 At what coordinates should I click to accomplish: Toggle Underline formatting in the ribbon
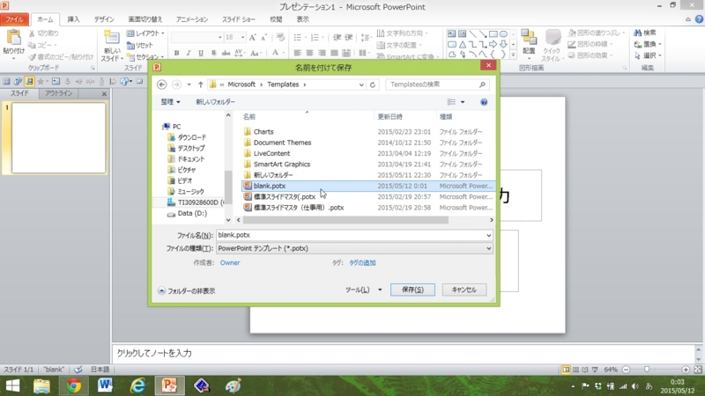click(x=201, y=53)
